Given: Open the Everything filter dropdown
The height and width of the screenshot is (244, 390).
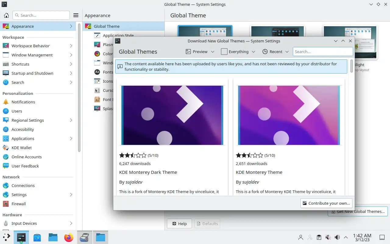Looking at the screenshot, I should click(x=238, y=52).
